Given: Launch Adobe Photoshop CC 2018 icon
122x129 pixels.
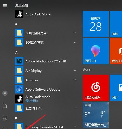Looking at the screenshot, I should coord(19,61).
